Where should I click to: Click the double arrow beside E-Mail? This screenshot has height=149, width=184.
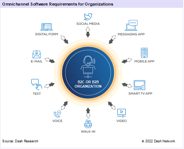click(50, 60)
